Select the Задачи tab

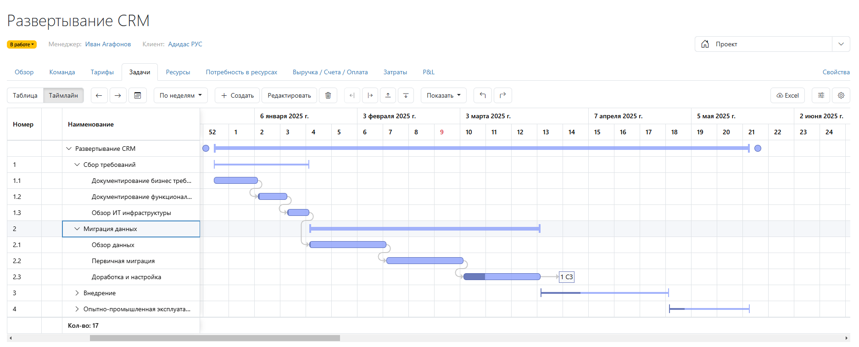(139, 72)
